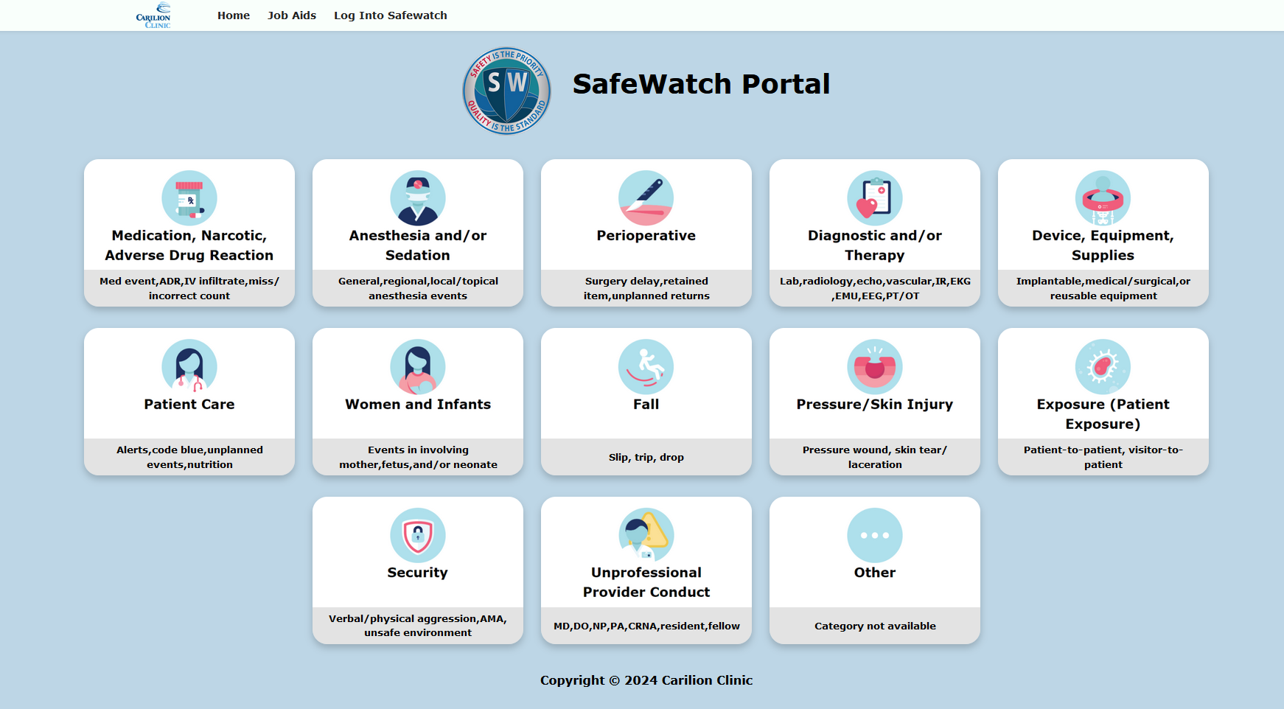Select the Pressure/Skin Injury title

pyautogui.click(x=875, y=405)
